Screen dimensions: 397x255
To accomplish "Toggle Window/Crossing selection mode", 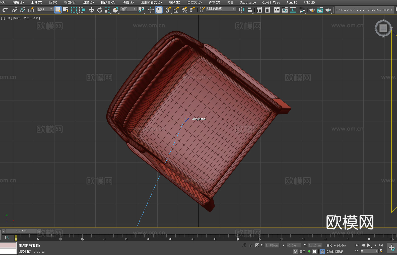I will [82, 10].
